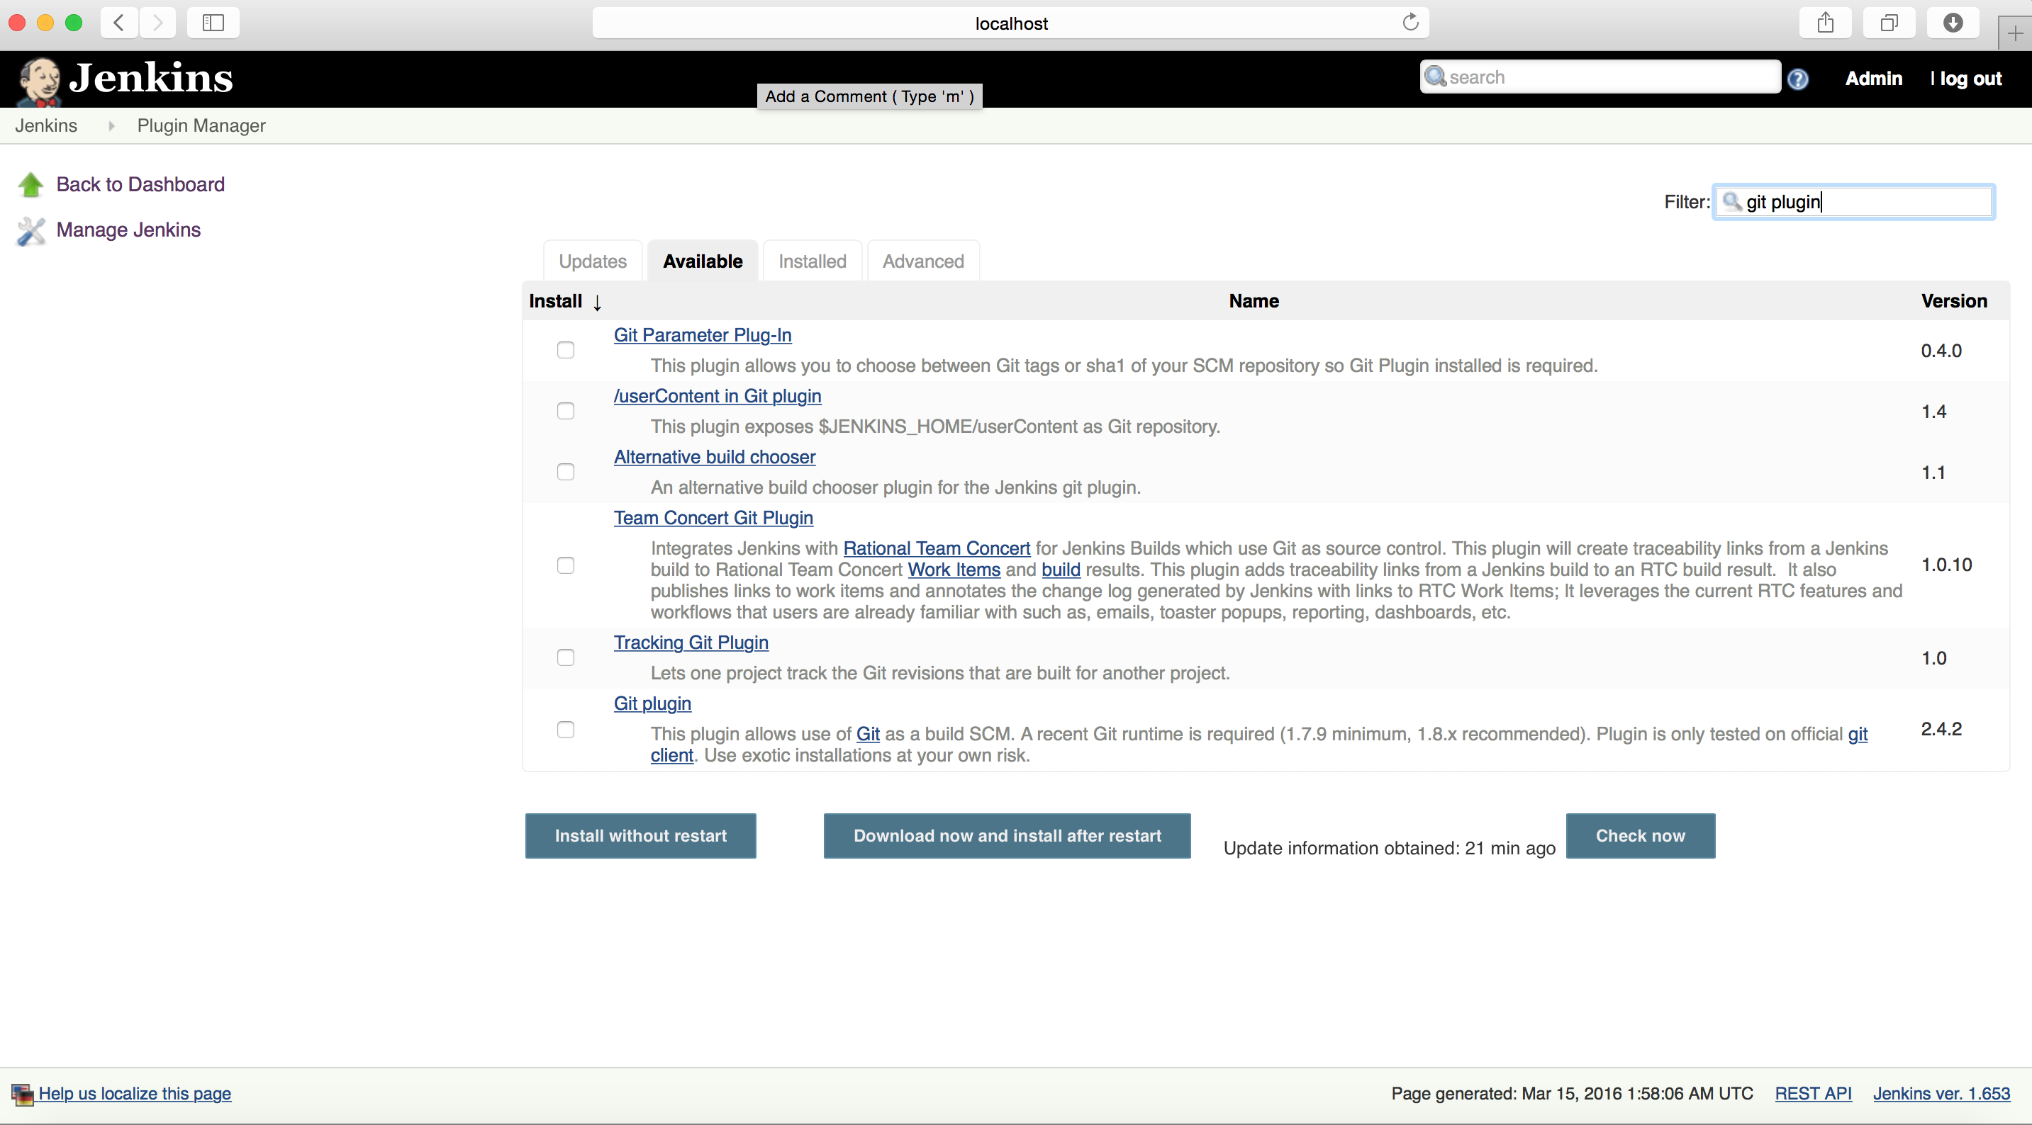
Task: Click the Jenkins breadcrumb link
Action: click(x=46, y=125)
